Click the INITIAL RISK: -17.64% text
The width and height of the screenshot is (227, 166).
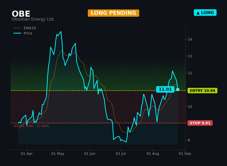coord(31,126)
